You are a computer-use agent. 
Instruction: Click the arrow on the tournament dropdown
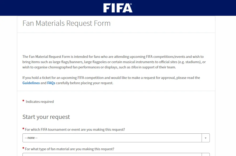click(x=206, y=138)
